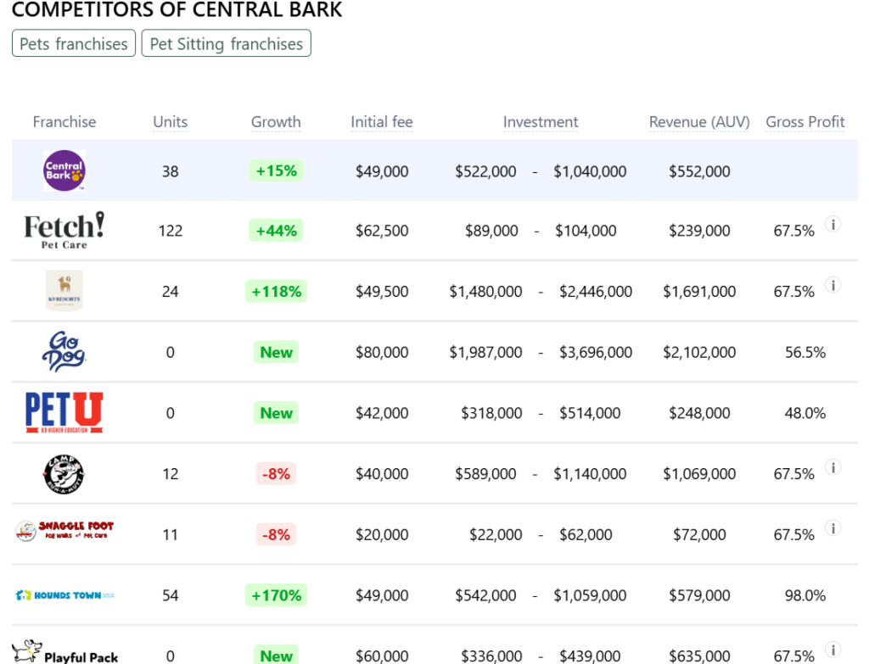Select the $1,480,000 investment minimum
Viewport: 869px width, 664px height.
point(485,292)
